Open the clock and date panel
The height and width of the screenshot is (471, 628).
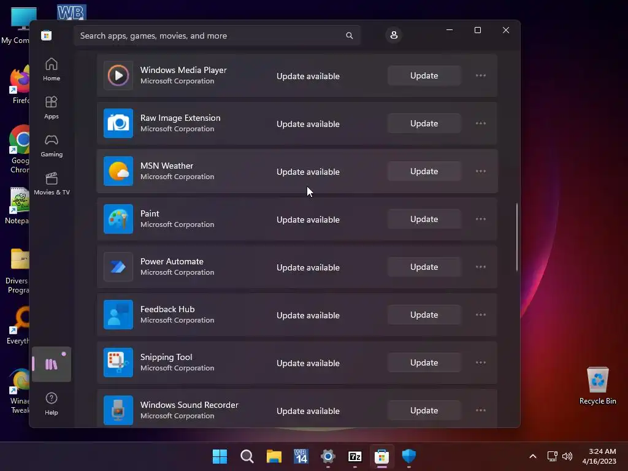click(599, 456)
